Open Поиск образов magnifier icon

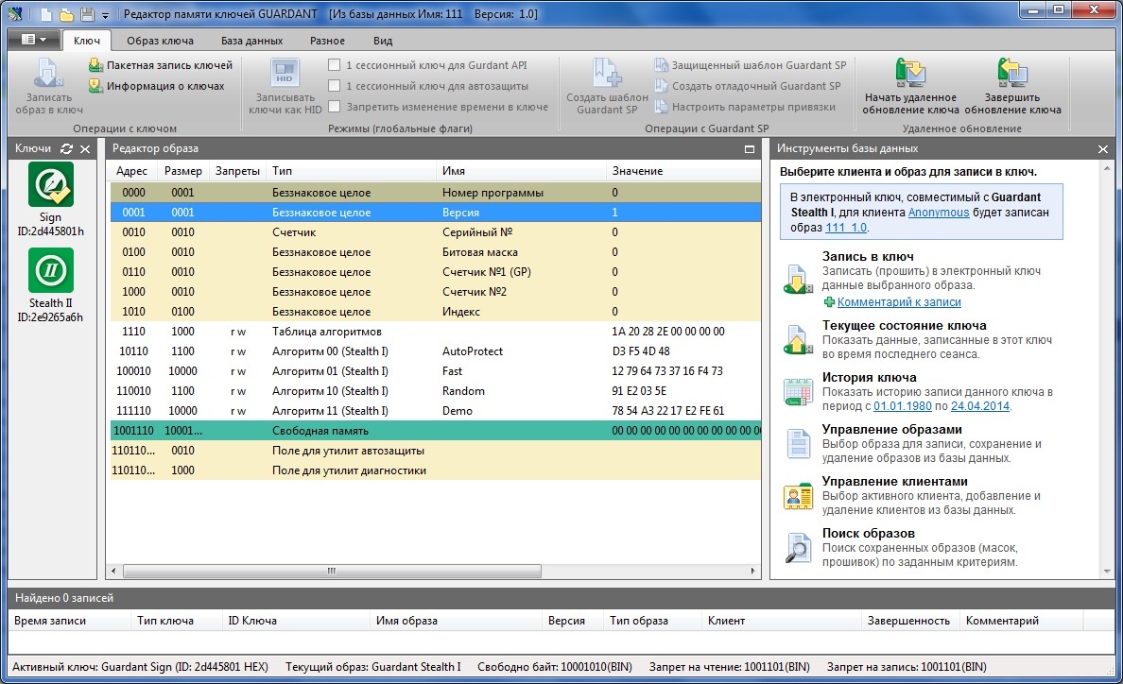(x=798, y=547)
